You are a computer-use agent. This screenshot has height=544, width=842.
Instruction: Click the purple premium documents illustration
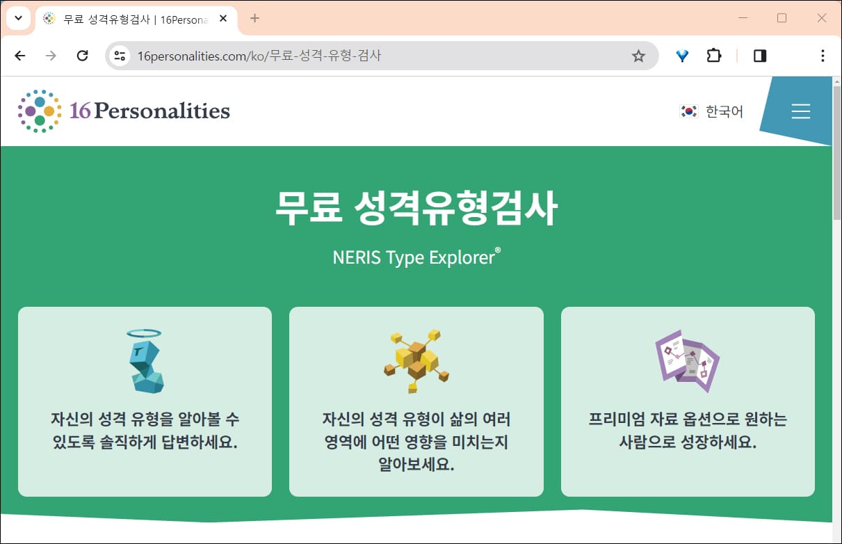687,359
